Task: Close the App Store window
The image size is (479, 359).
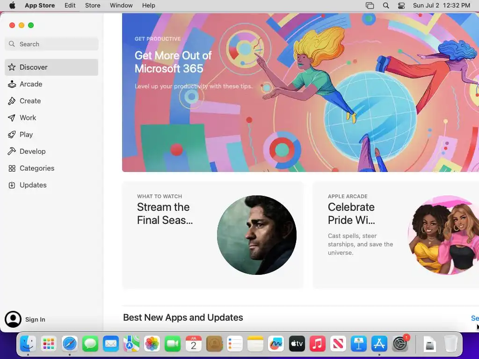Action: (12, 25)
